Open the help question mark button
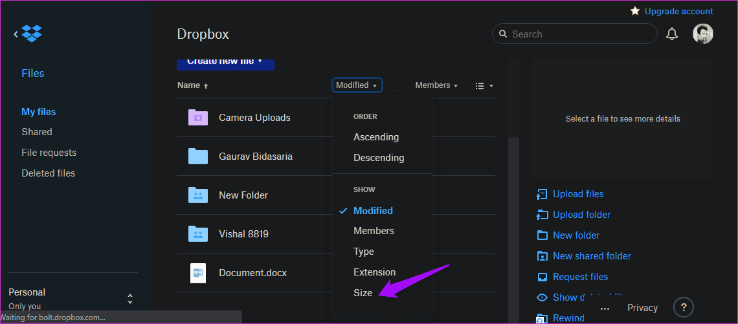Image resolution: width=738 pixels, height=324 pixels. 684,308
